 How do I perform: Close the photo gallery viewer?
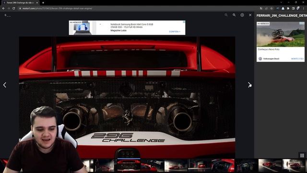[250, 15]
